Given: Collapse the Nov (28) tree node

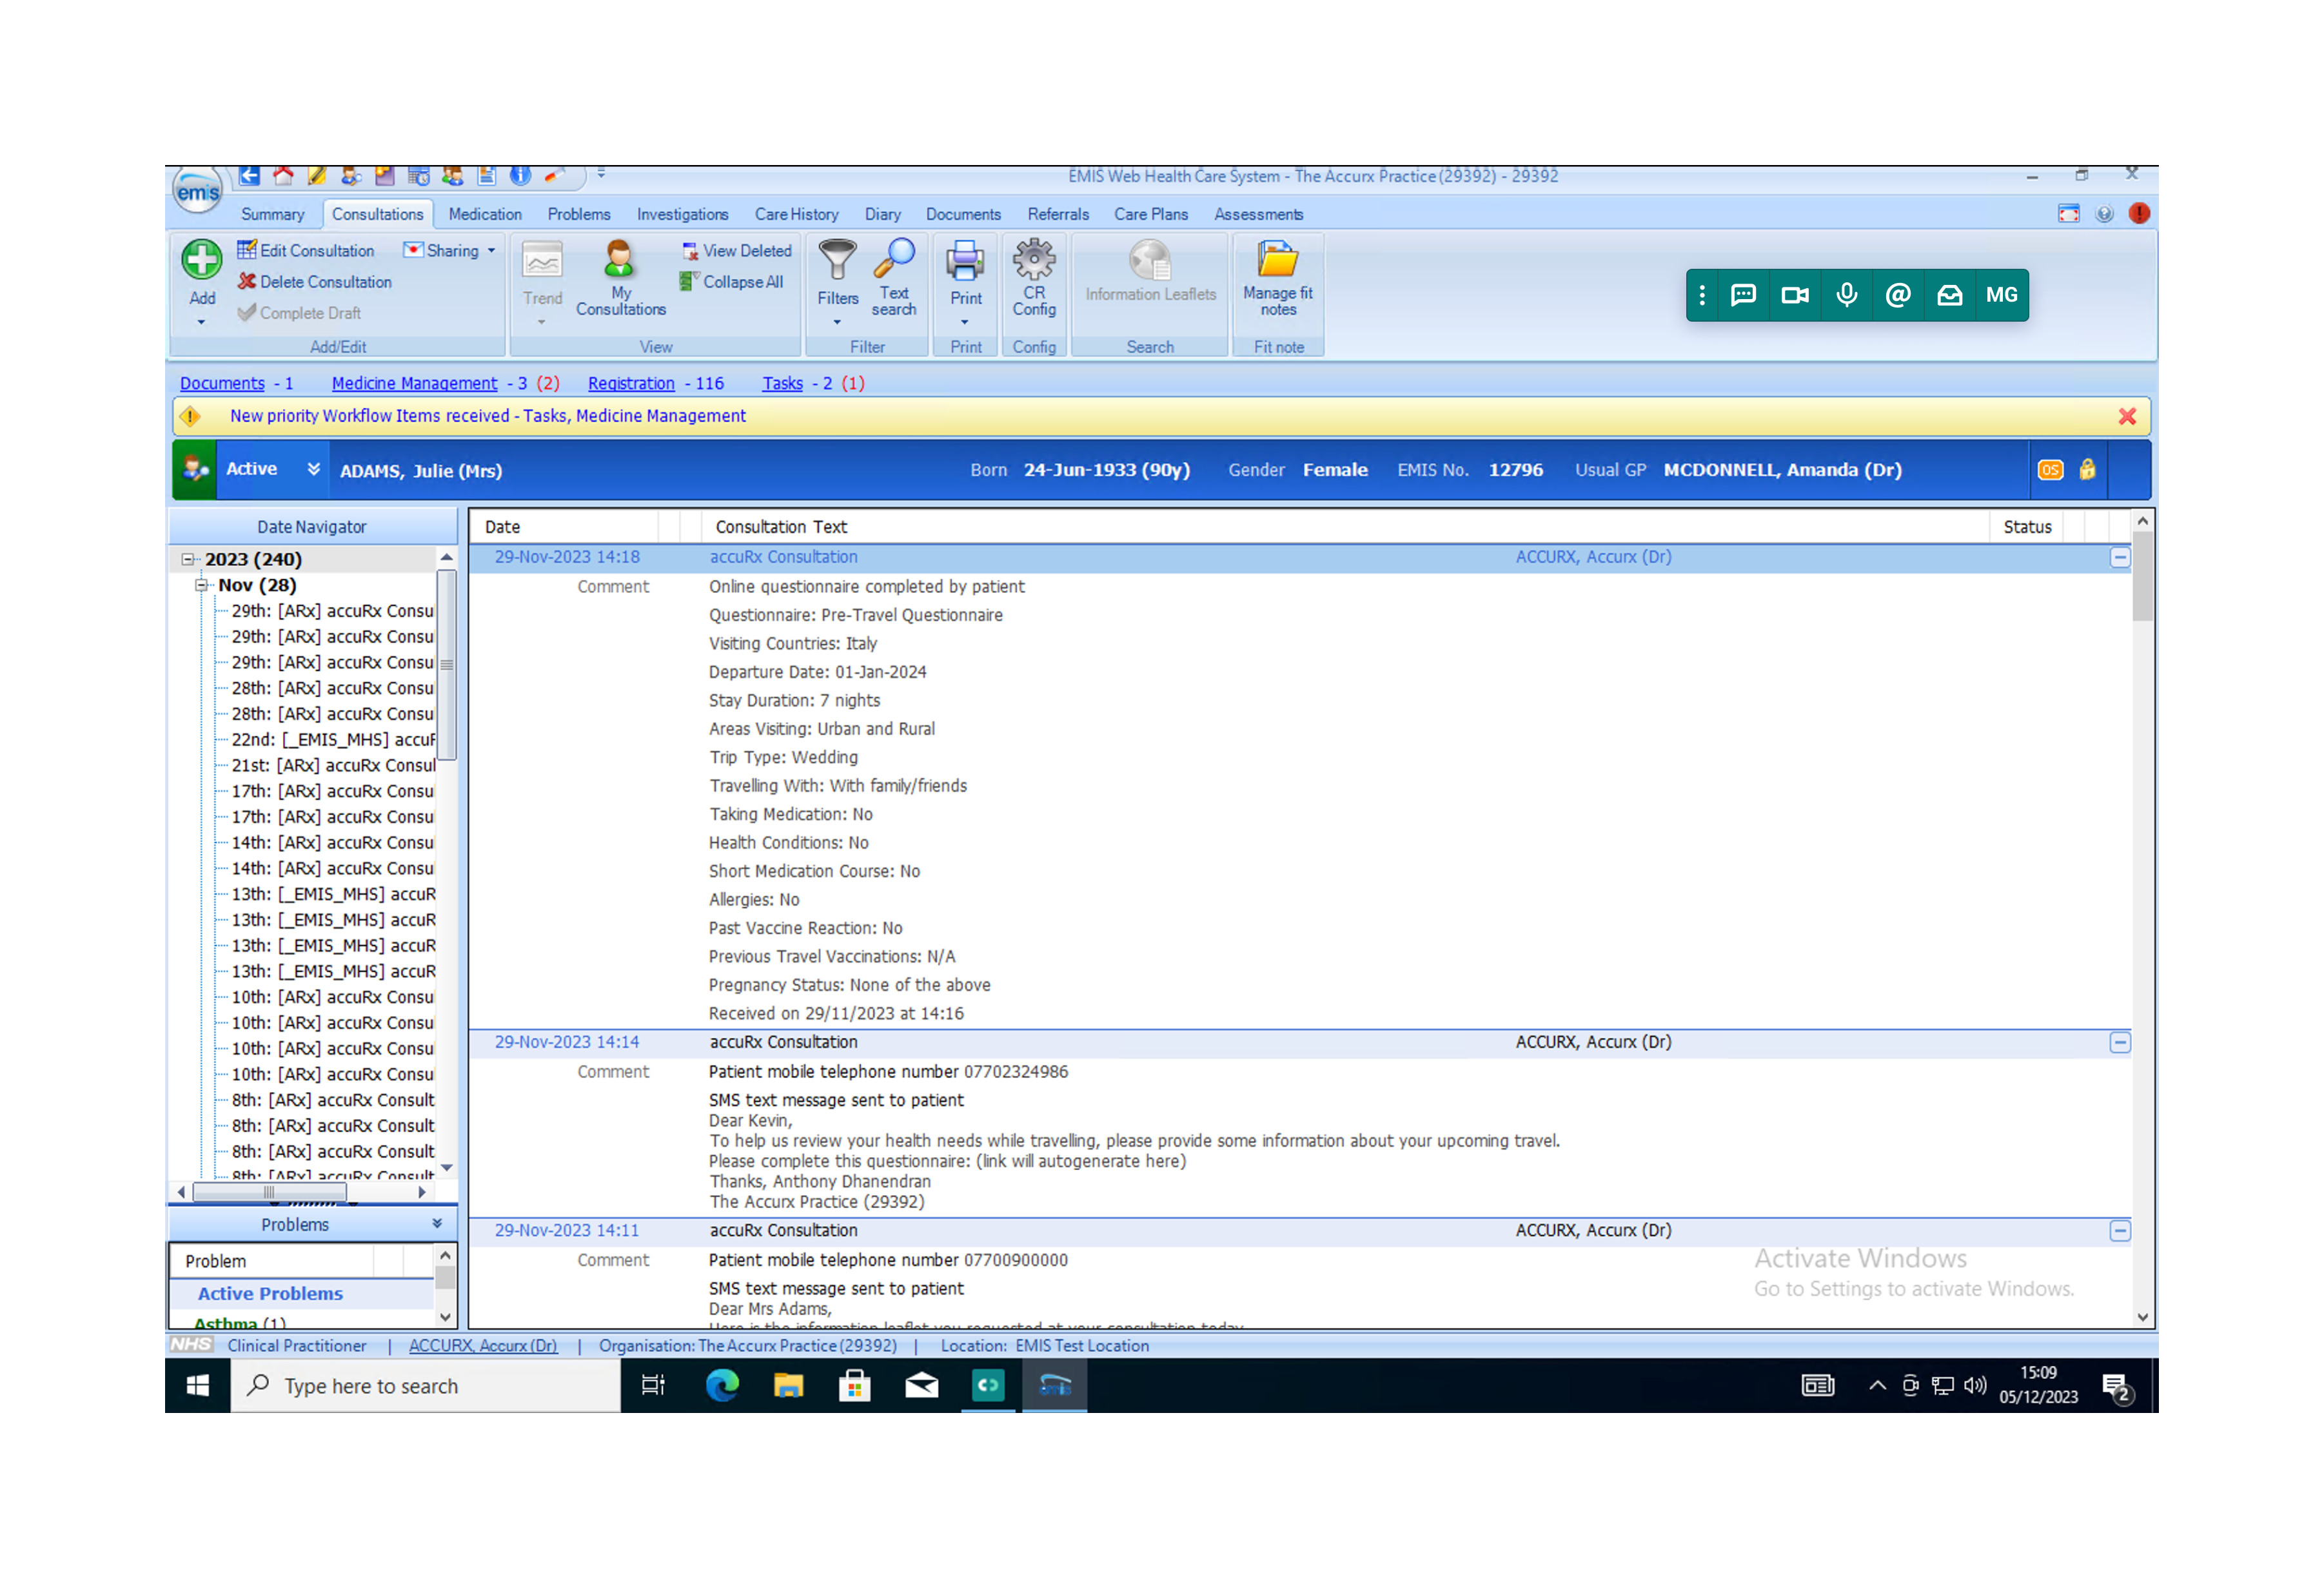Looking at the screenshot, I should coord(201,585).
